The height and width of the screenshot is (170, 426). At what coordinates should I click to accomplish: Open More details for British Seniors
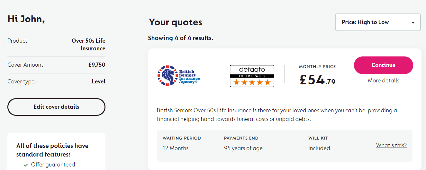tap(383, 81)
